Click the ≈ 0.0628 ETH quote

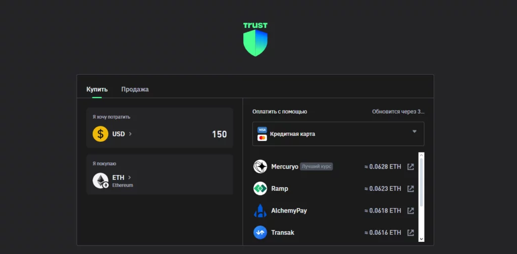tap(383, 167)
